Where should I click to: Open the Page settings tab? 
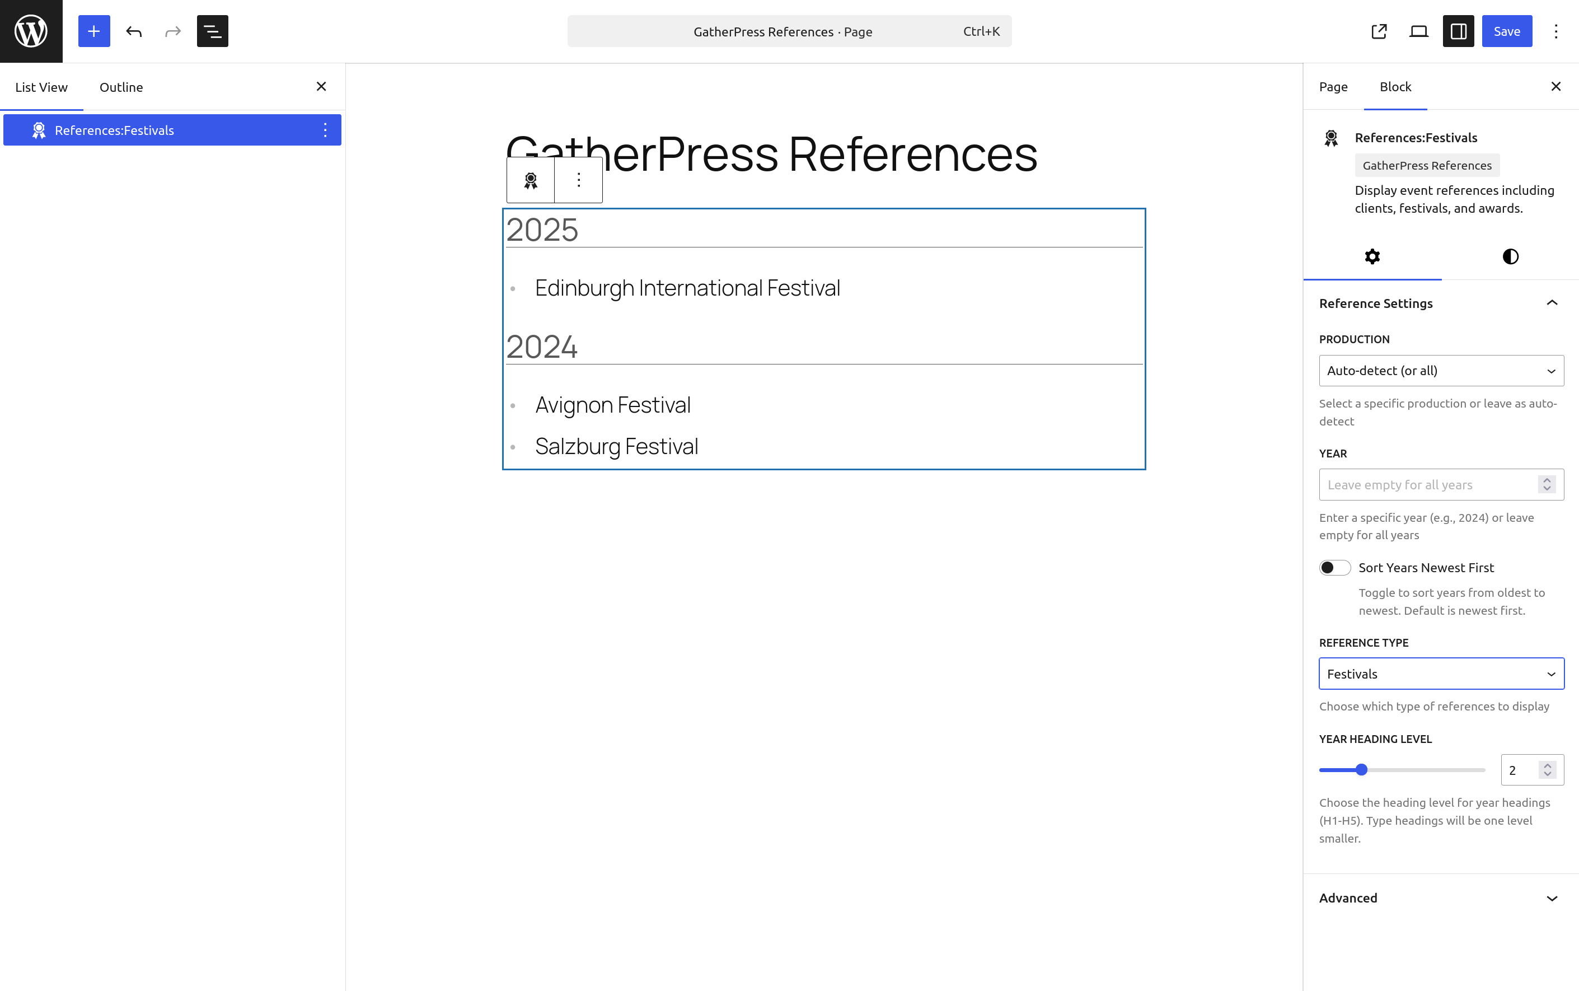[1333, 87]
